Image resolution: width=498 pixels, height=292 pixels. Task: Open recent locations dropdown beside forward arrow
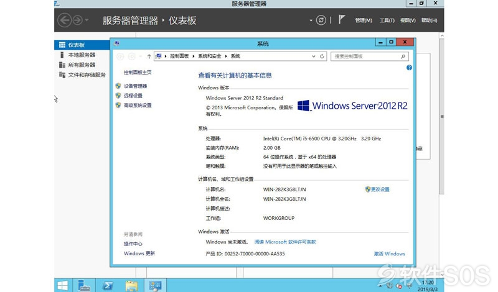tap(141, 56)
